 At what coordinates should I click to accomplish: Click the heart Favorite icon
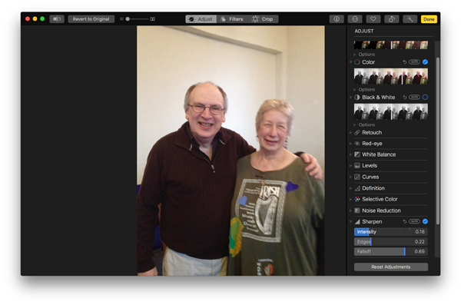373,19
